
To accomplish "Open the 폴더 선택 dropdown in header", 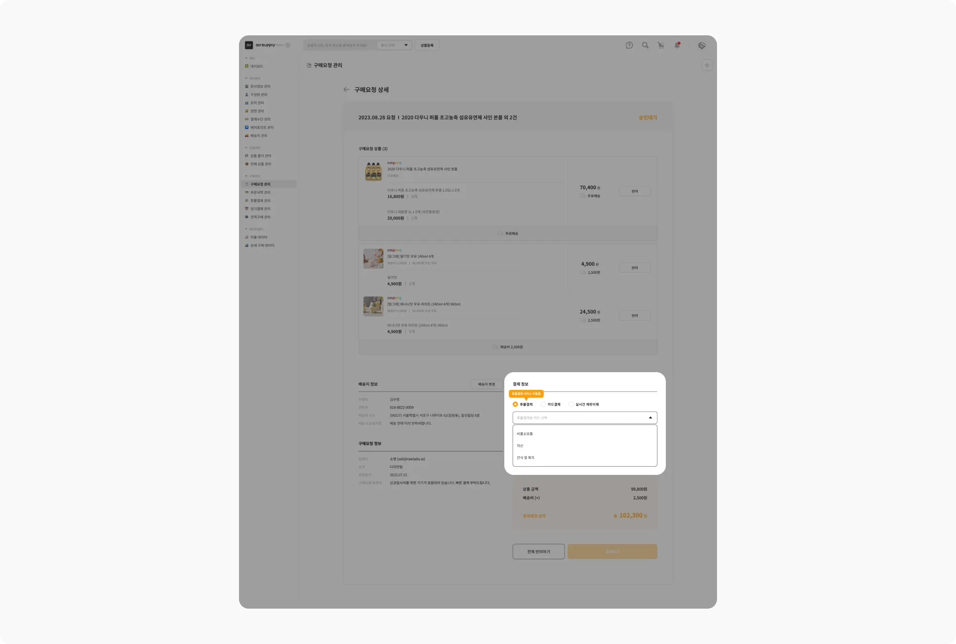I will 394,45.
